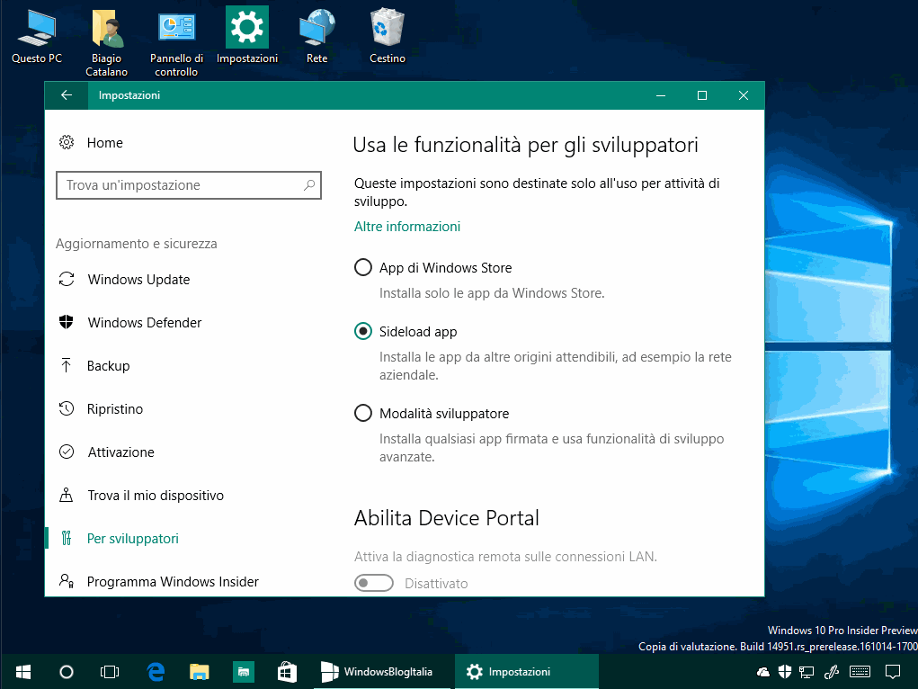This screenshot has height=689, width=918.
Task: Open File Explorer from the taskbar
Action: [199, 671]
